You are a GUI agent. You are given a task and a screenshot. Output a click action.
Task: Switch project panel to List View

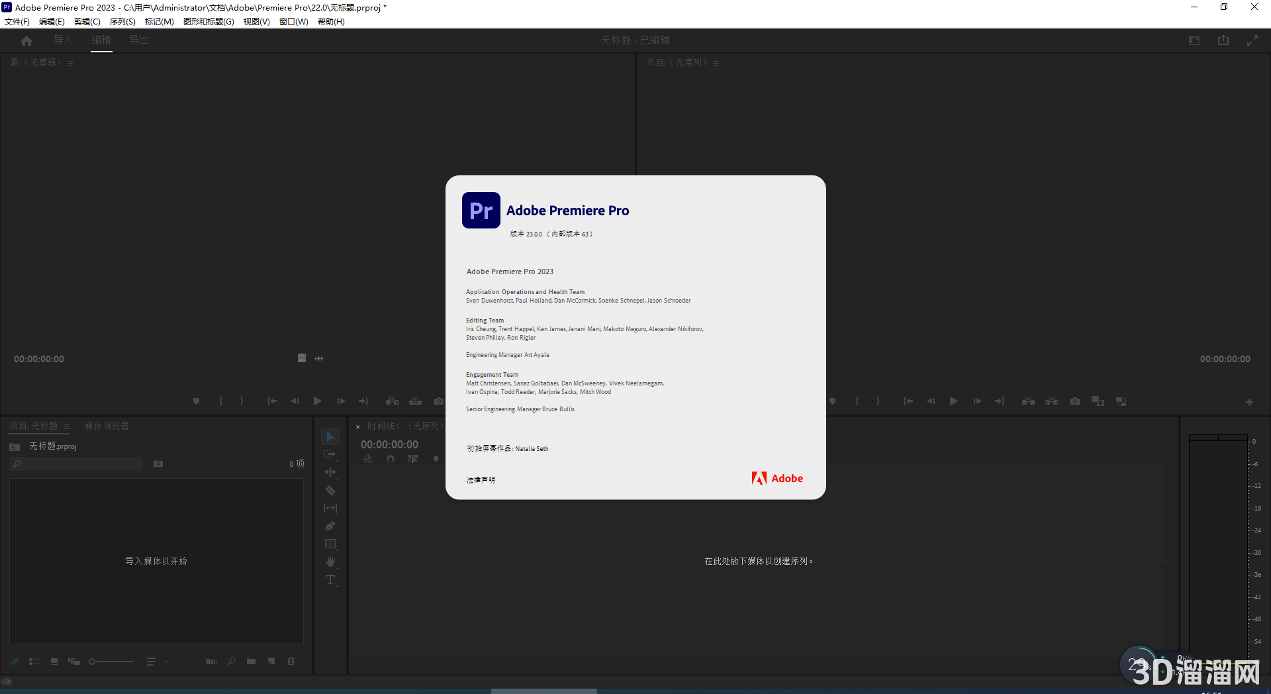[34, 661]
